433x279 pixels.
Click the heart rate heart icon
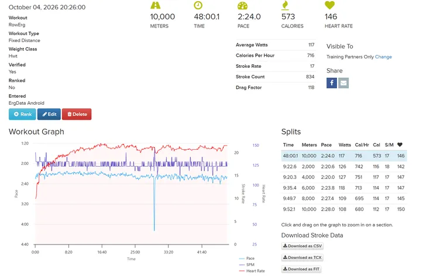[329, 5]
